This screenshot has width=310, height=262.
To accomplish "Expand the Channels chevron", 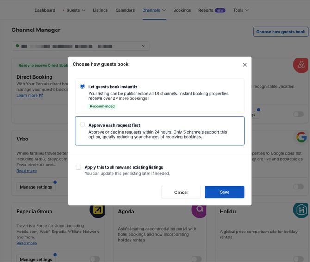I will [164, 10].
